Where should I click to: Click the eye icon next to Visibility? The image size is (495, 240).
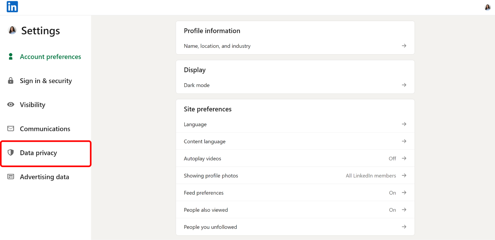11,105
